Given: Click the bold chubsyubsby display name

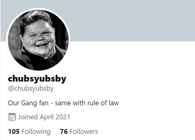Looking at the screenshot, I should pos(37,79).
